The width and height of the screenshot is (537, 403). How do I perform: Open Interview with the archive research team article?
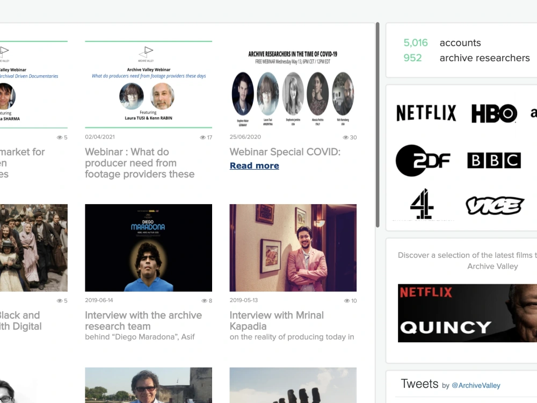143,320
